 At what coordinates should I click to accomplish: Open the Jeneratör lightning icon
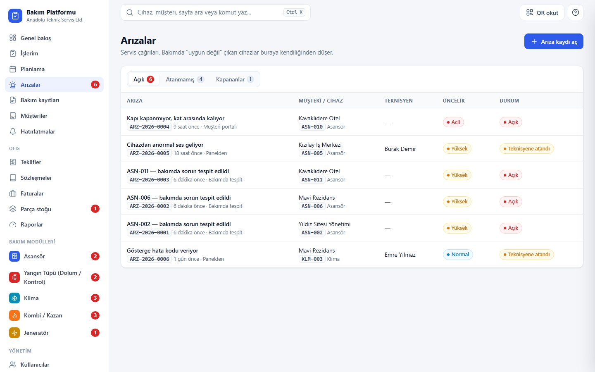click(14, 333)
